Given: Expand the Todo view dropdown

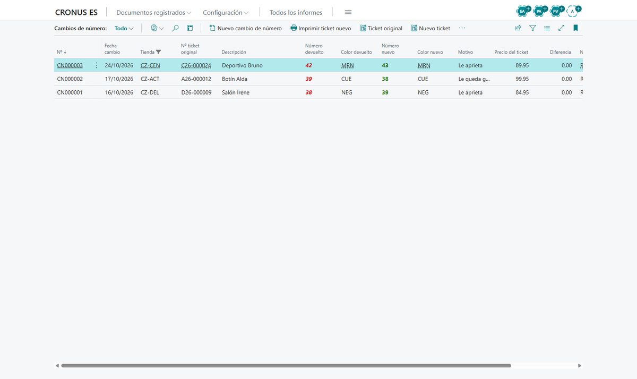Looking at the screenshot, I should 124,28.
